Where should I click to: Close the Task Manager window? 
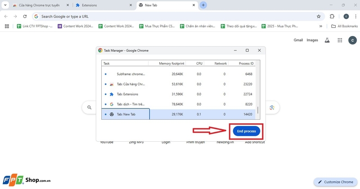(x=259, y=50)
